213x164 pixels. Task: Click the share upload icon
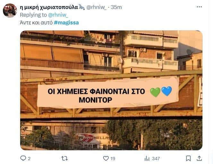(x=199, y=158)
